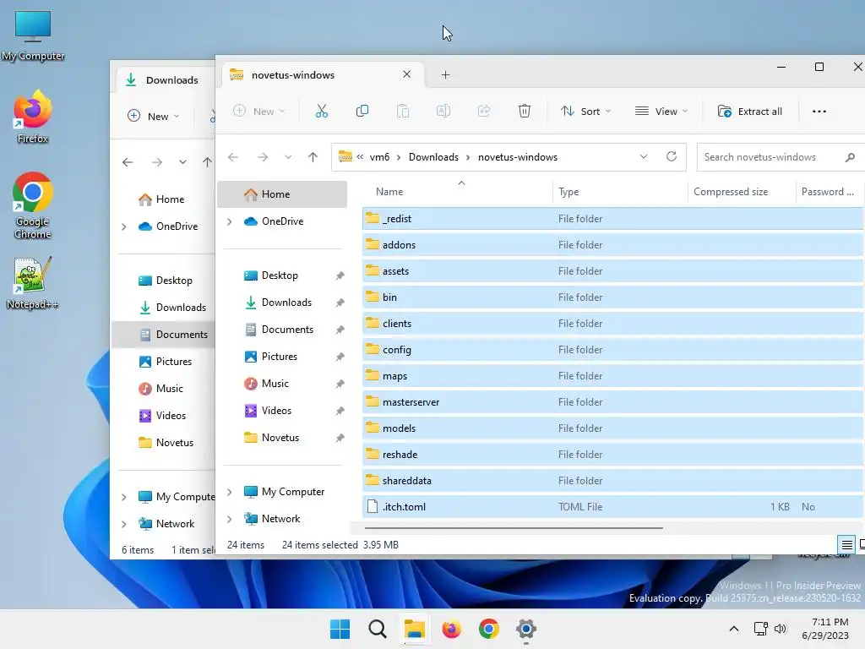The width and height of the screenshot is (865, 649).
Task: Open clock and date in system tray
Action: click(825, 629)
